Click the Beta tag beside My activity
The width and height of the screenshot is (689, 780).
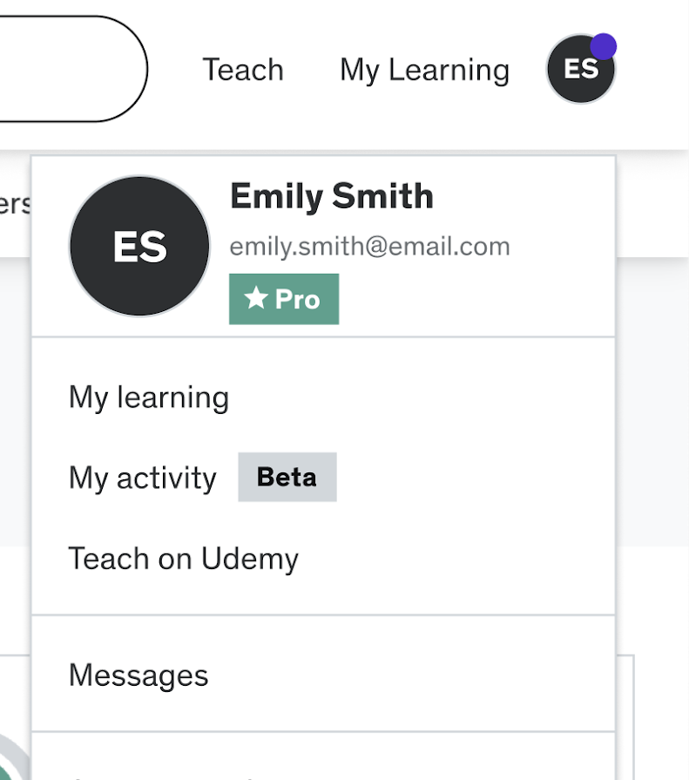coord(287,477)
